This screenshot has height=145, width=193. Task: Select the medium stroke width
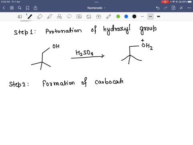click(x=150, y=17)
